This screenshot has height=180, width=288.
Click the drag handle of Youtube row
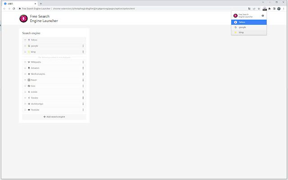click(x=25, y=110)
